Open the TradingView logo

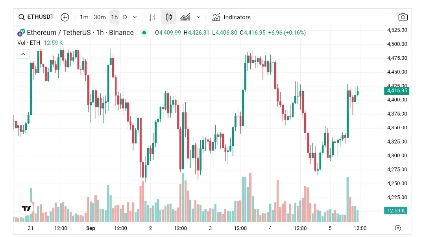[26, 208]
